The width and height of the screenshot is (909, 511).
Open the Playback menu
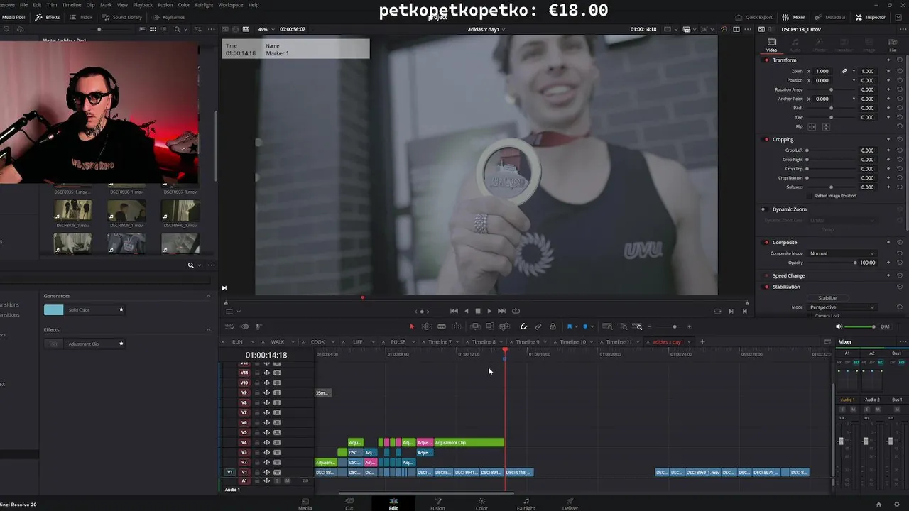click(143, 5)
